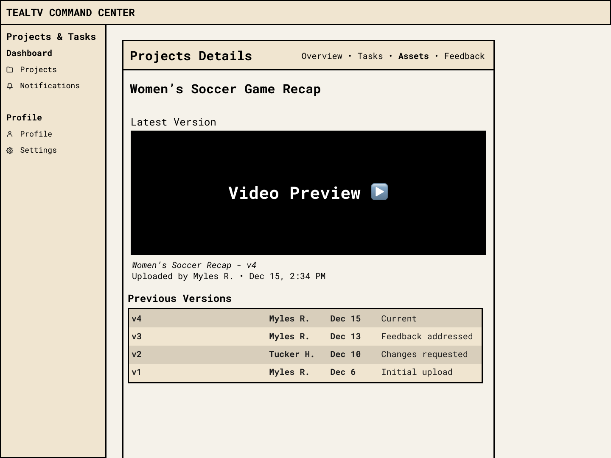Image resolution: width=611 pixels, height=458 pixels.
Task: Open the Overview tab
Action: click(322, 56)
